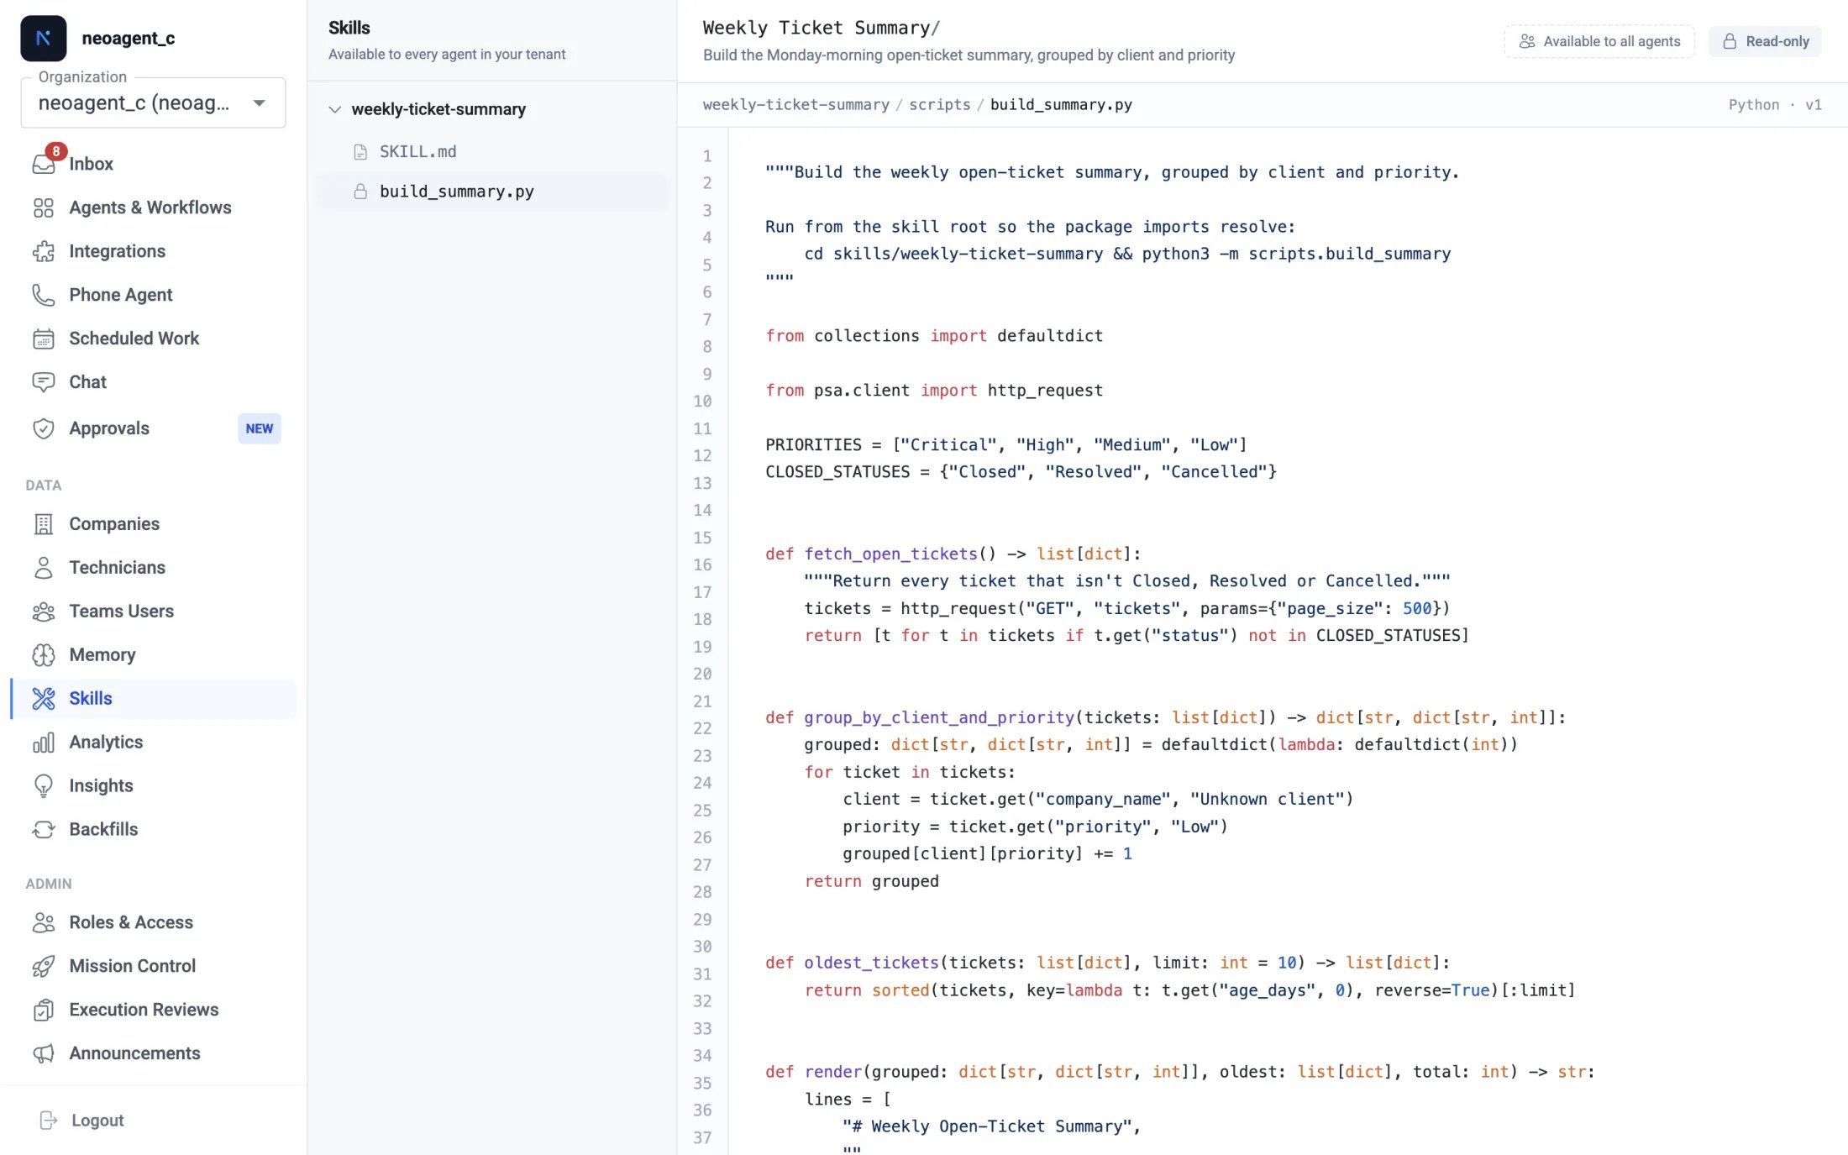Click the Available to all agents badge
This screenshot has height=1155, width=1848.
click(1599, 41)
